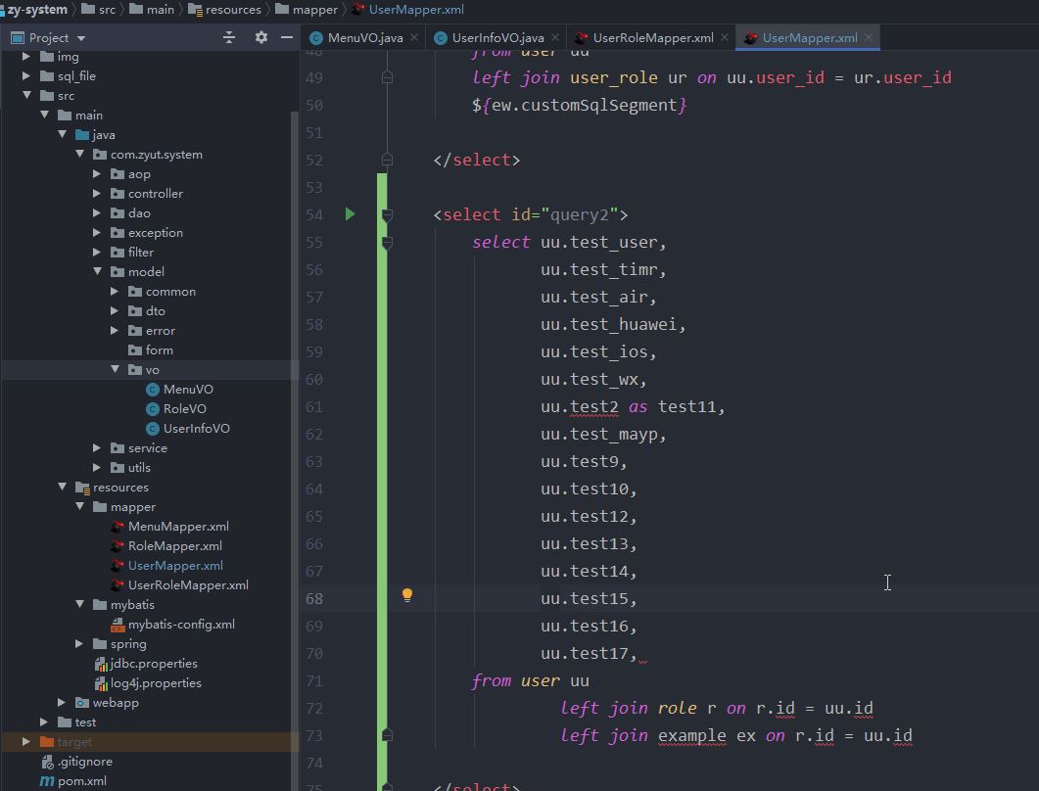Click the yellow lightbulb intention icon
Viewport: 1039px width, 791px height.
(407, 595)
